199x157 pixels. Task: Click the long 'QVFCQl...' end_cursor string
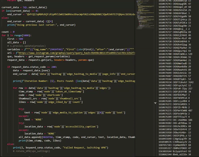click(81, 14)
